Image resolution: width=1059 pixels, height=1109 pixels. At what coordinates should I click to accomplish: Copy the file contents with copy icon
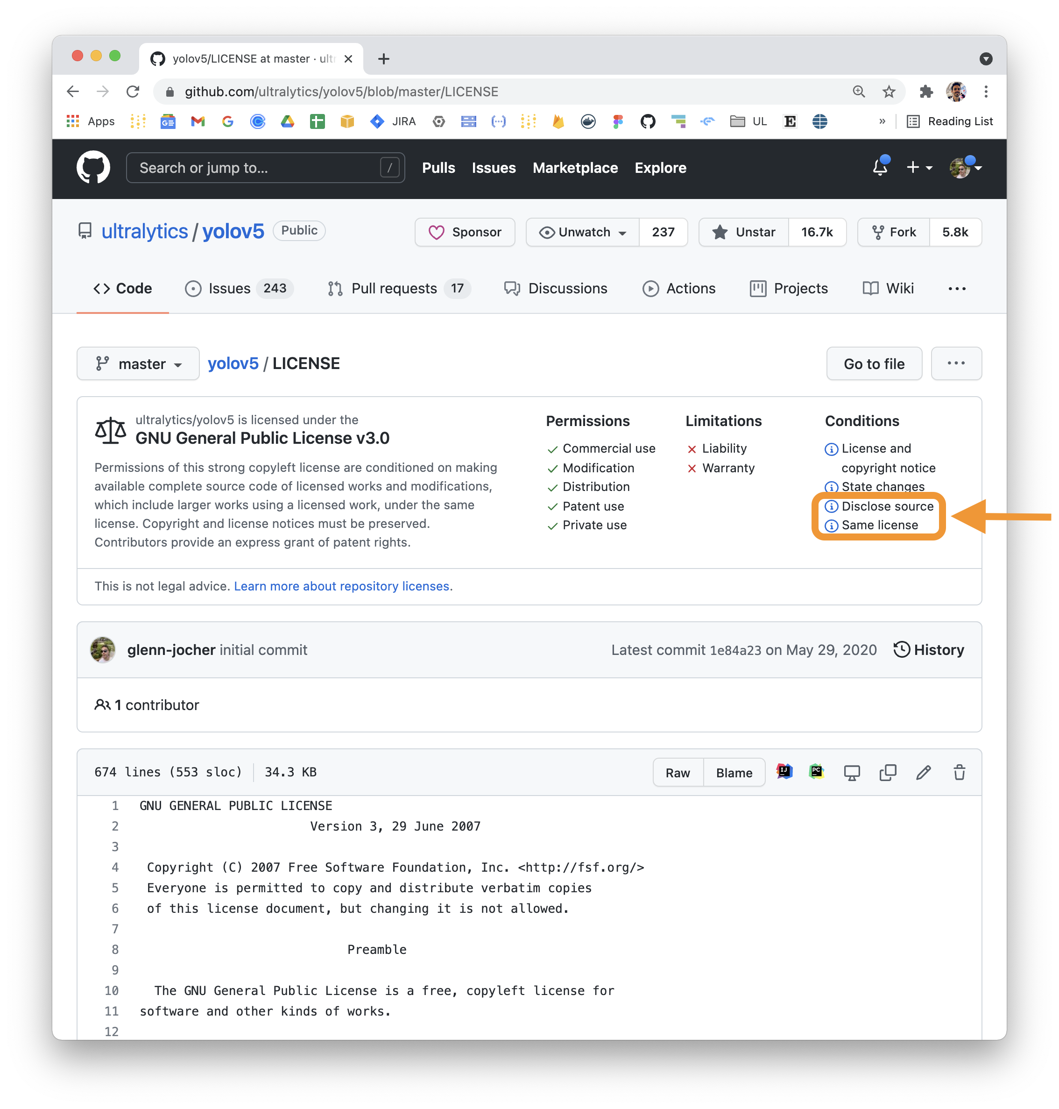[x=888, y=772]
